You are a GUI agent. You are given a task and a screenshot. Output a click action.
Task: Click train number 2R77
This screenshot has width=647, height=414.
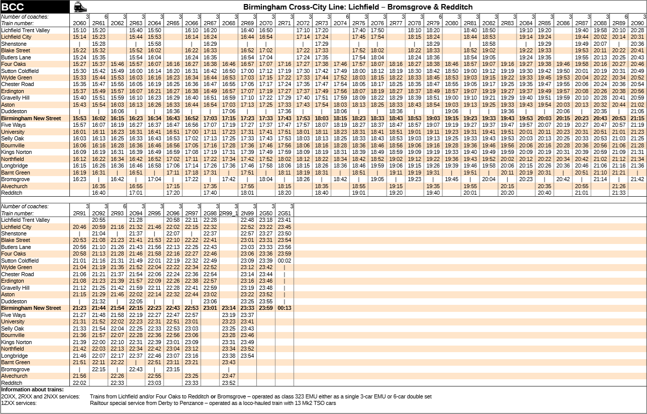point(396,24)
